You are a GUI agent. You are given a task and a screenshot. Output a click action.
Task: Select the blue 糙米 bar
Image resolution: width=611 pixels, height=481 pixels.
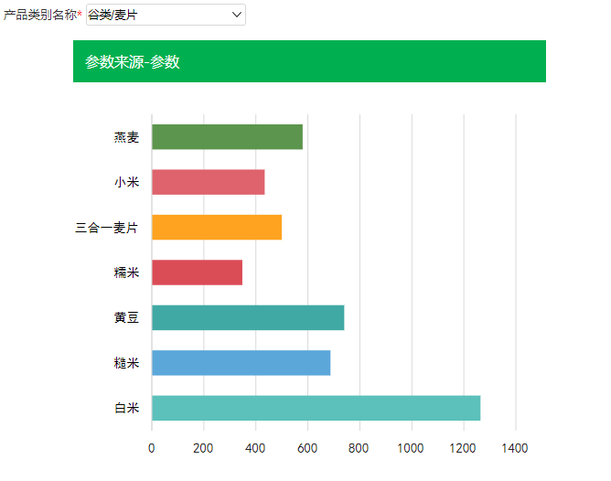241,363
